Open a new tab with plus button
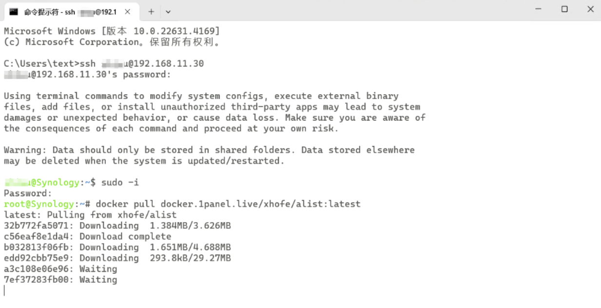The height and width of the screenshot is (308, 601). [x=151, y=12]
